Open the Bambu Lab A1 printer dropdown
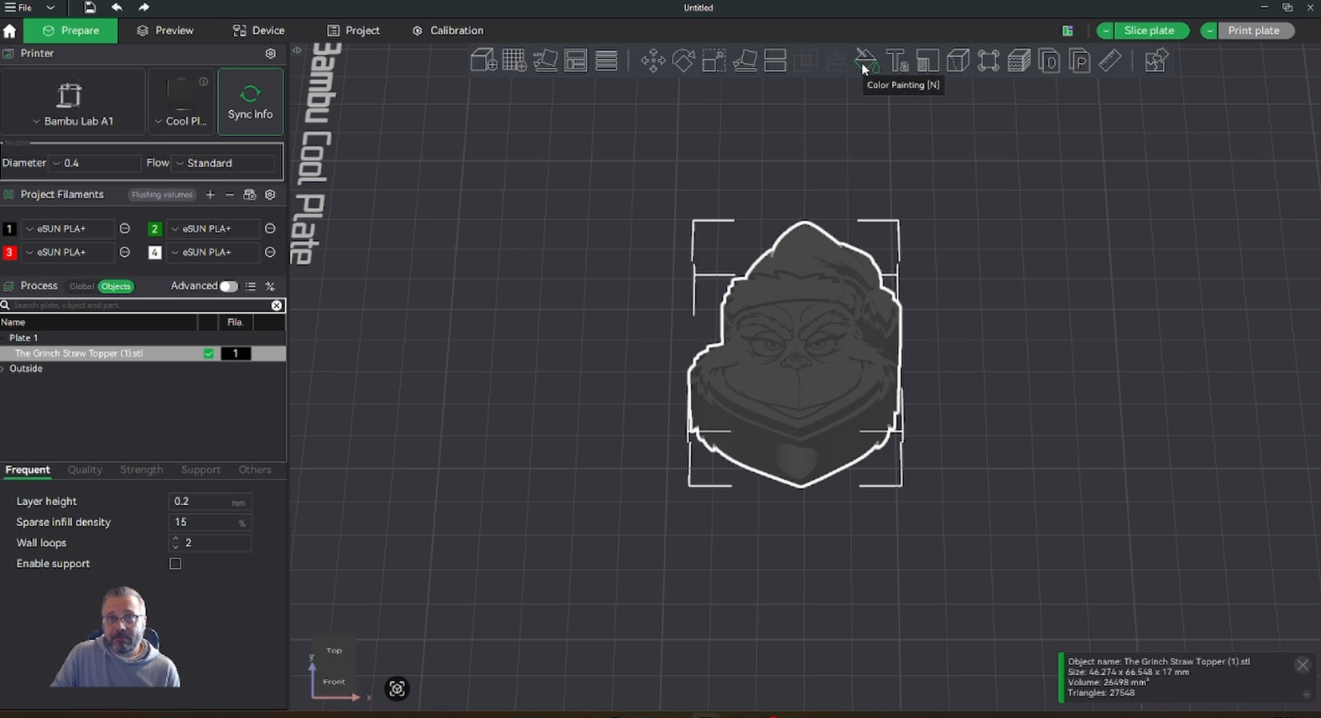The image size is (1321, 718). click(73, 120)
